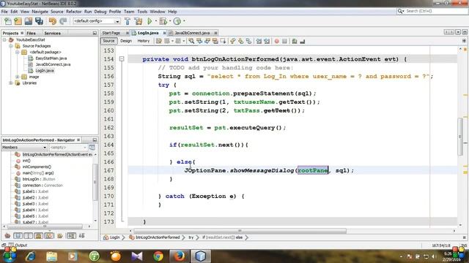Toggle Sort by Name in Navigator

(x=71, y=236)
